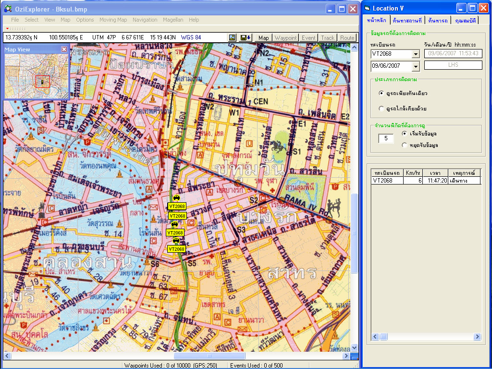Click the topmost car icon on map
The image size is (492, 369).
pos(176,198)
